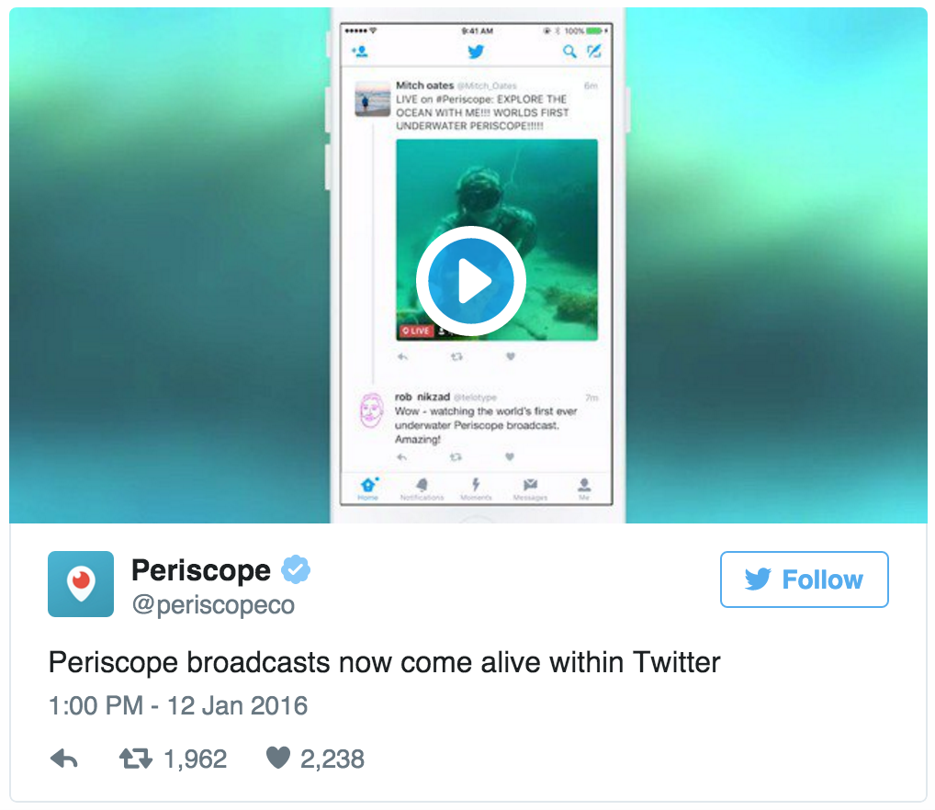Image resolution: width=935 pixels, height=810 pixels.
Task: Click the Periscope verified badge
Action: click(x=296, y=569)
